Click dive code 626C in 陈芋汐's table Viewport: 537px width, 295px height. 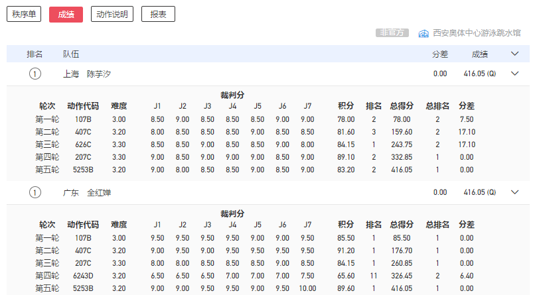(83, 145)
